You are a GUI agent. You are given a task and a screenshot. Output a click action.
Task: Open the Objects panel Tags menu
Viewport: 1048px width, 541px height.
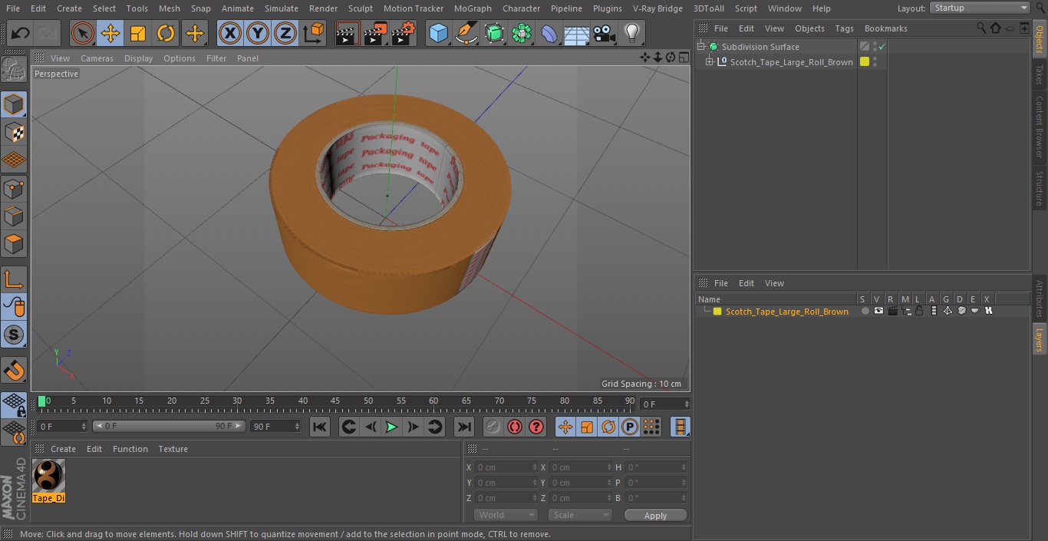pyautogui.click(x=844, y=28)
